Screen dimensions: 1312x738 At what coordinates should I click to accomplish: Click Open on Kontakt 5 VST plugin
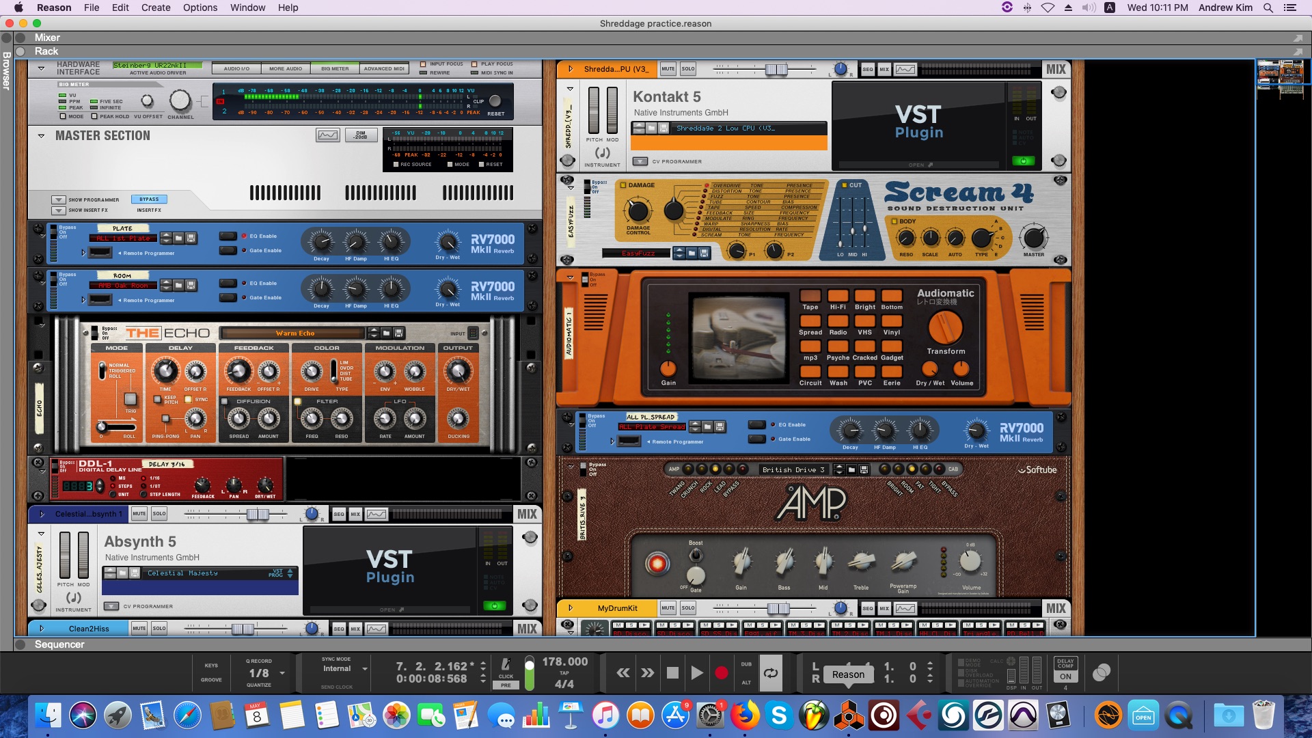pos(920,165)
